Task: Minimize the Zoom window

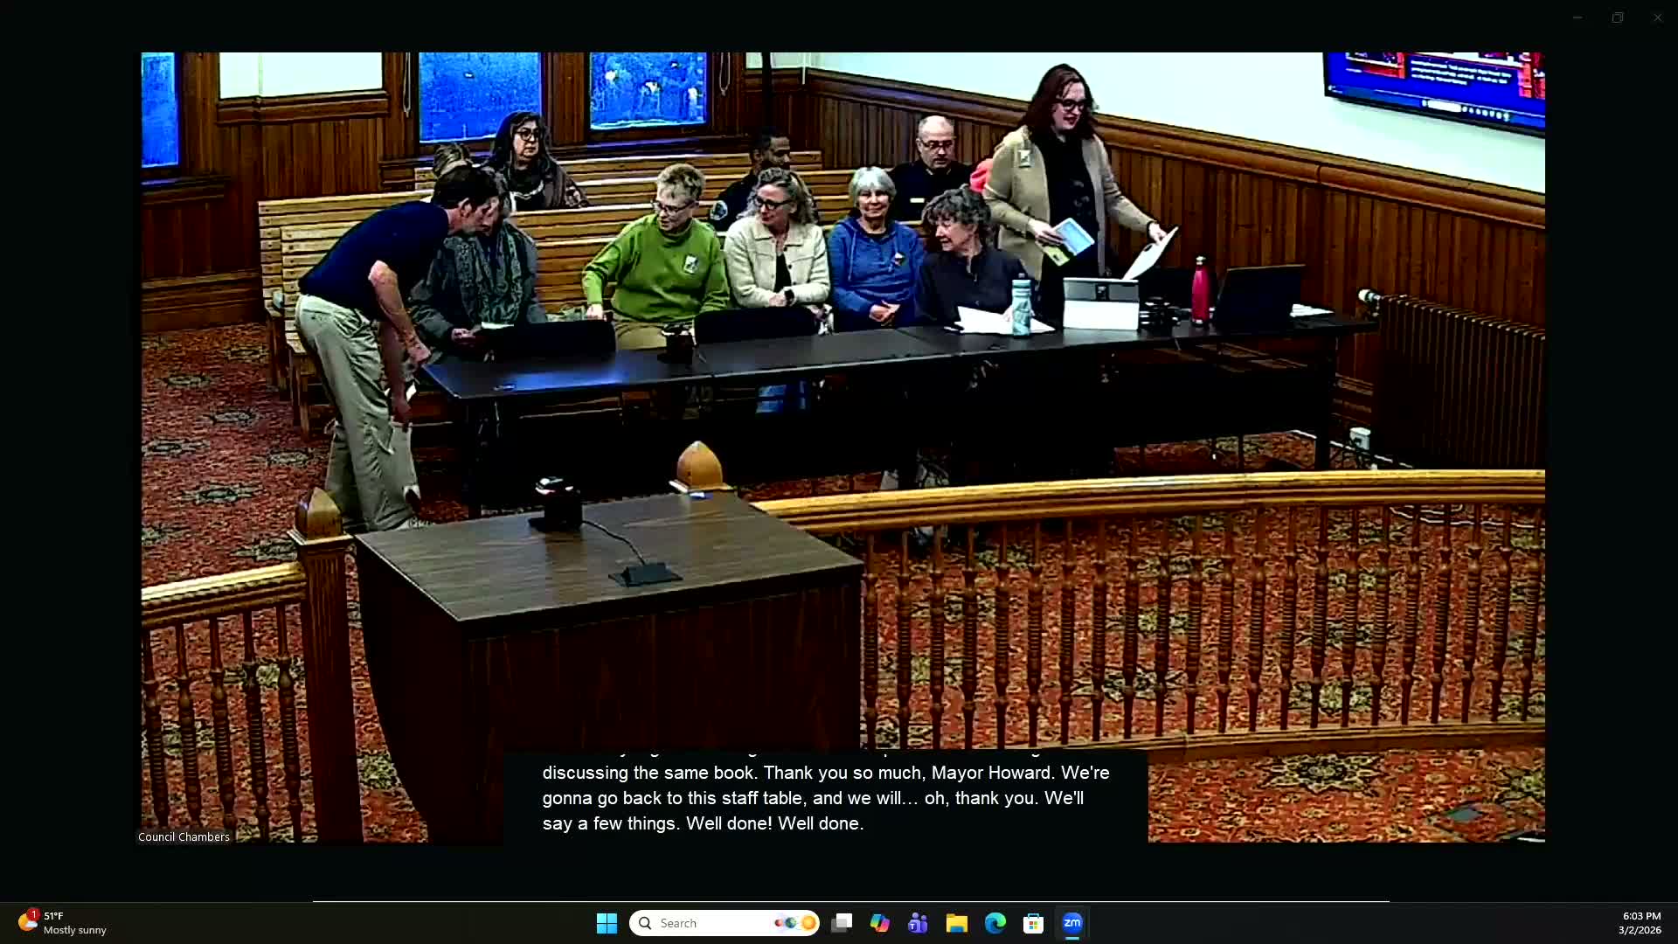Action: click(1577, 17)
